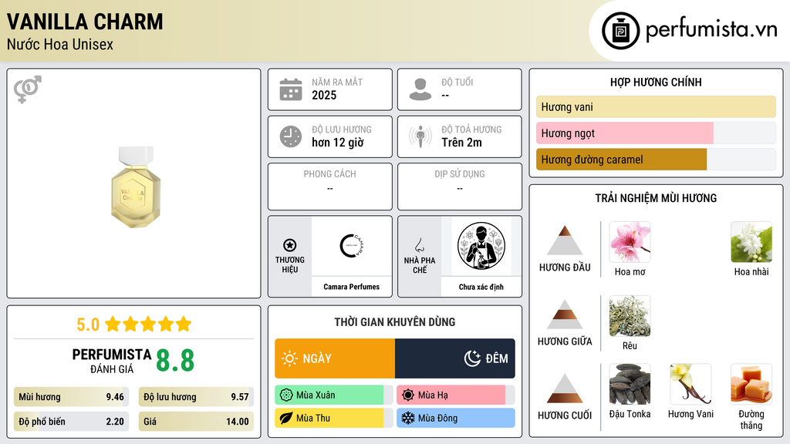This screenshot has width=790, height=444.
Task: Click the Mùa Thu season bar
Action: pyautogui.click(x=334, y=418)
